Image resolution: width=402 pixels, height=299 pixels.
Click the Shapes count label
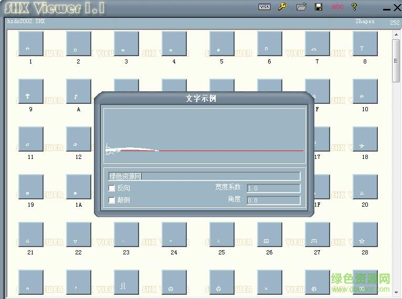[365, 22]
